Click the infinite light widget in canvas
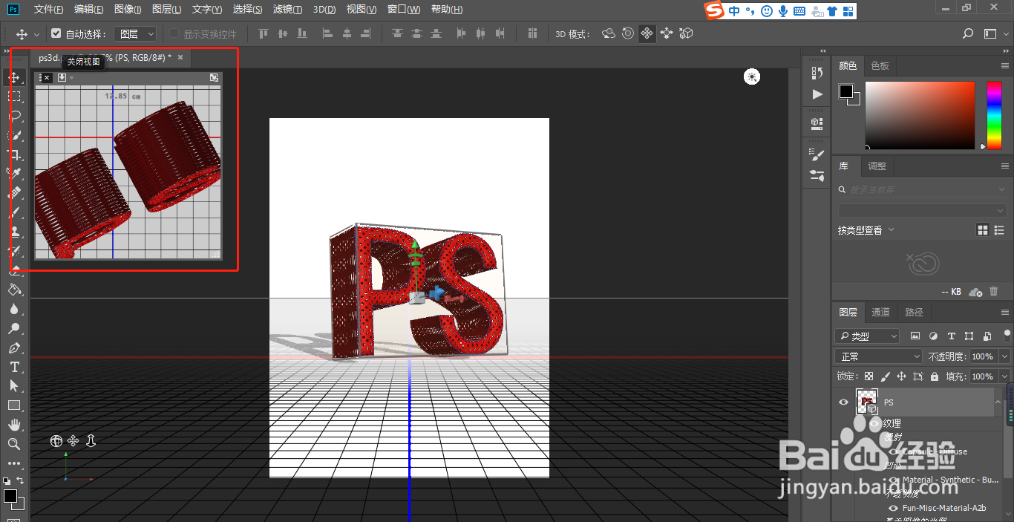 [x=752, y=76]
